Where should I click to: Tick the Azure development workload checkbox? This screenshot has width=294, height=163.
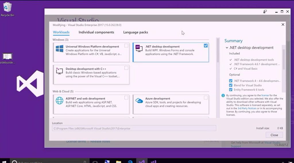click(206, 98)
